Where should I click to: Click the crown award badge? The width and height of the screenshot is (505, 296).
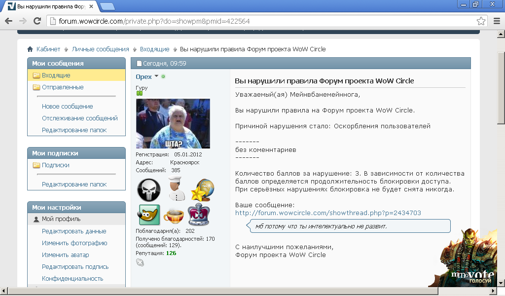(199, 214)
